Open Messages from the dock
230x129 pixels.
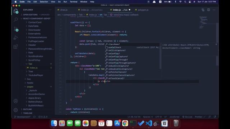click(x=78, y=123)
